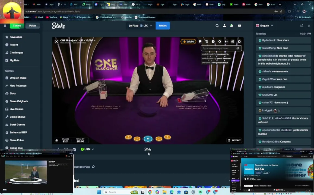Open My Bets in the sidebar
The image size is (314, 195).
[x=14, y=60]
